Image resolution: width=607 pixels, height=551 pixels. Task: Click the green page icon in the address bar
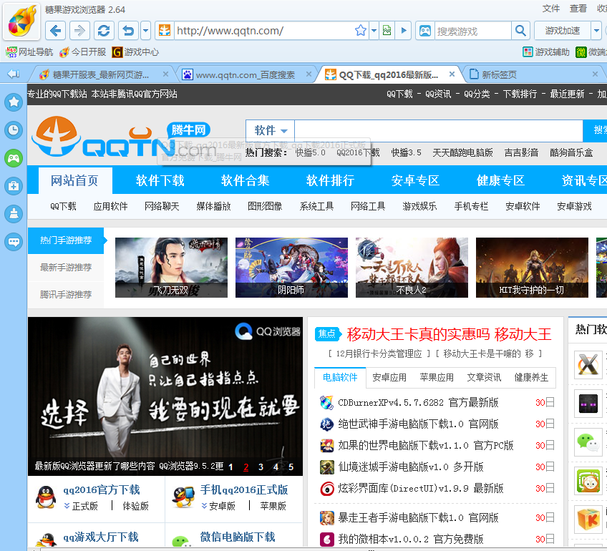387,30
